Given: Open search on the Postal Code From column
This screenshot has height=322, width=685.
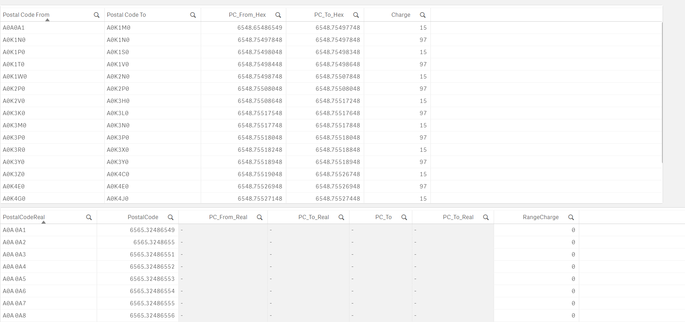Looking at the screenshot, I should pyautogui.click(x=96, y=15).
